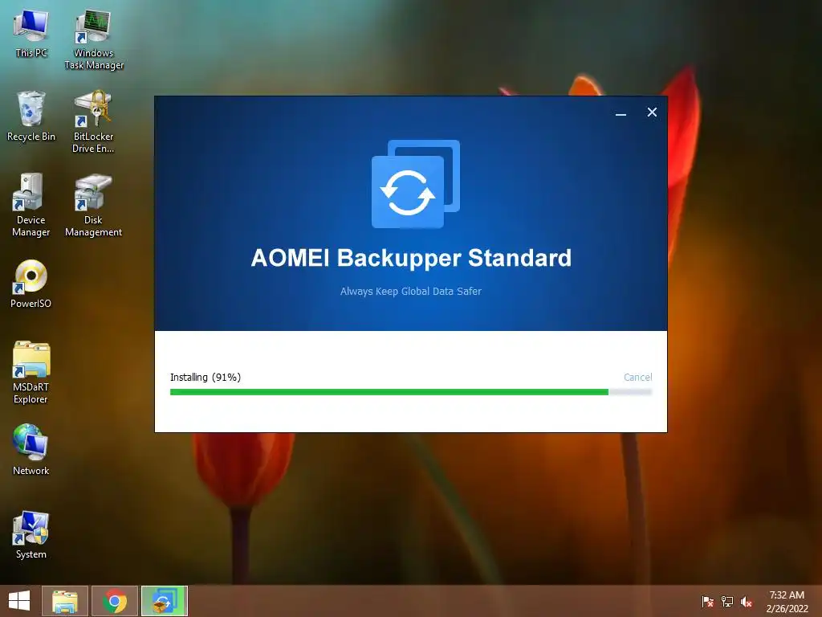
Task: Open the Recycle Bin
Action: coord(31,116)
